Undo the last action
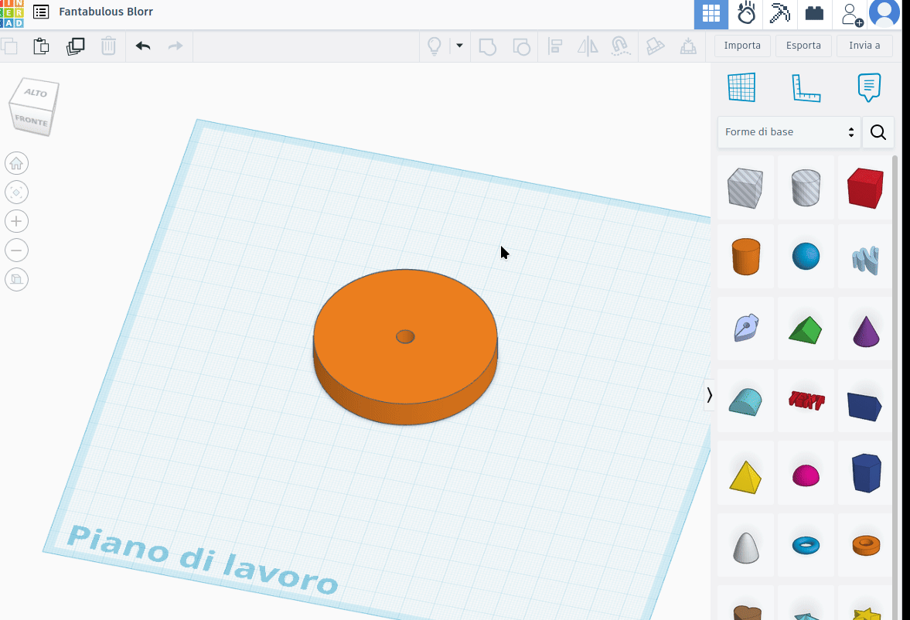This screenshot has height=620, width=910. click(x=143, y=46)
